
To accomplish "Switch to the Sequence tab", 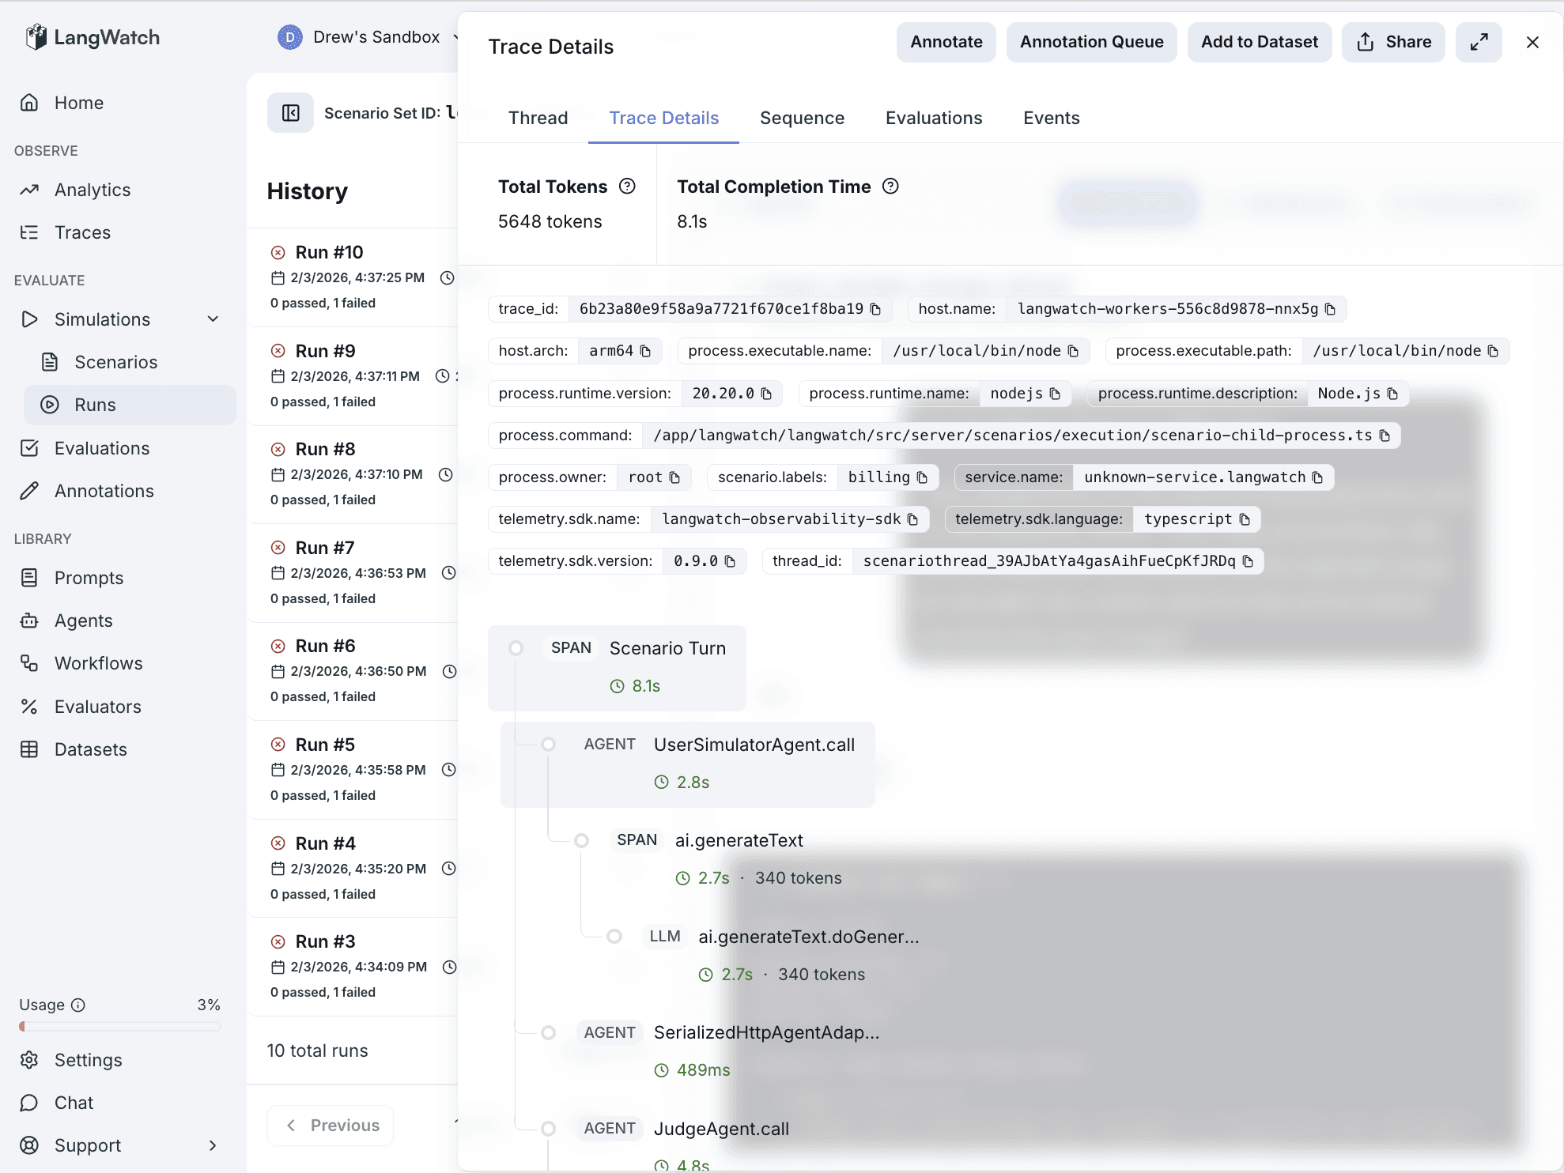I will (802, 118).
